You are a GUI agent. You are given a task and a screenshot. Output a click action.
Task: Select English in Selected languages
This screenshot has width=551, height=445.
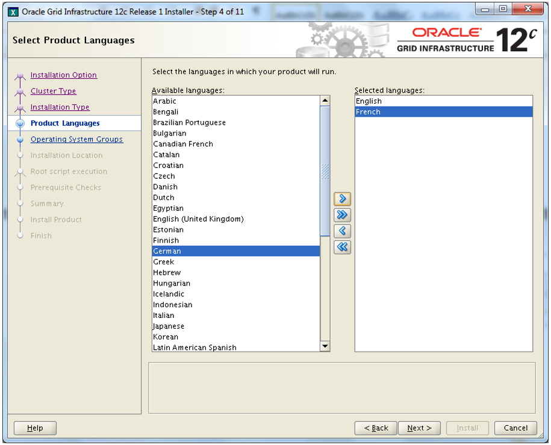(444, 101)
